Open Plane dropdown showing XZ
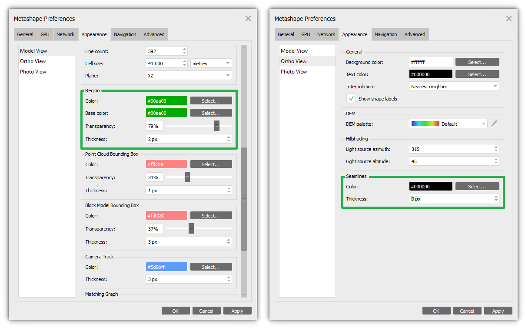This screenshot has width=525, height=328. point(189,76)
